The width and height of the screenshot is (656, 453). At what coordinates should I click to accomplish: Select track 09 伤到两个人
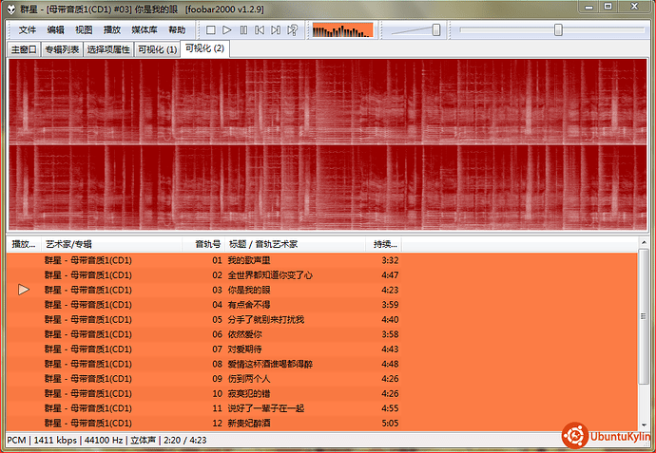321,379
